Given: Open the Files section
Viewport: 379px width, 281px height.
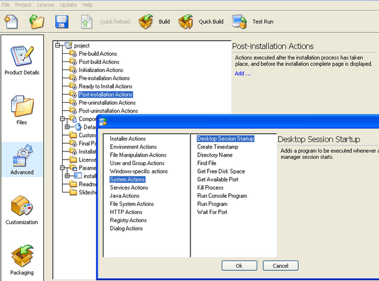Looking at the screenshot, I should coord(22,110).
